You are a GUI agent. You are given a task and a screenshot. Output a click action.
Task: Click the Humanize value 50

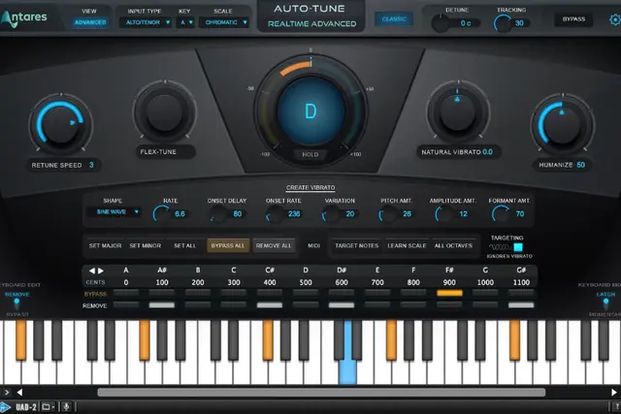click(580, 165)
